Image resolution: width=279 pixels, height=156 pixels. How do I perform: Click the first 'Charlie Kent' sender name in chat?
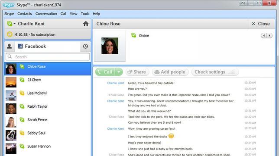(116, 83)
